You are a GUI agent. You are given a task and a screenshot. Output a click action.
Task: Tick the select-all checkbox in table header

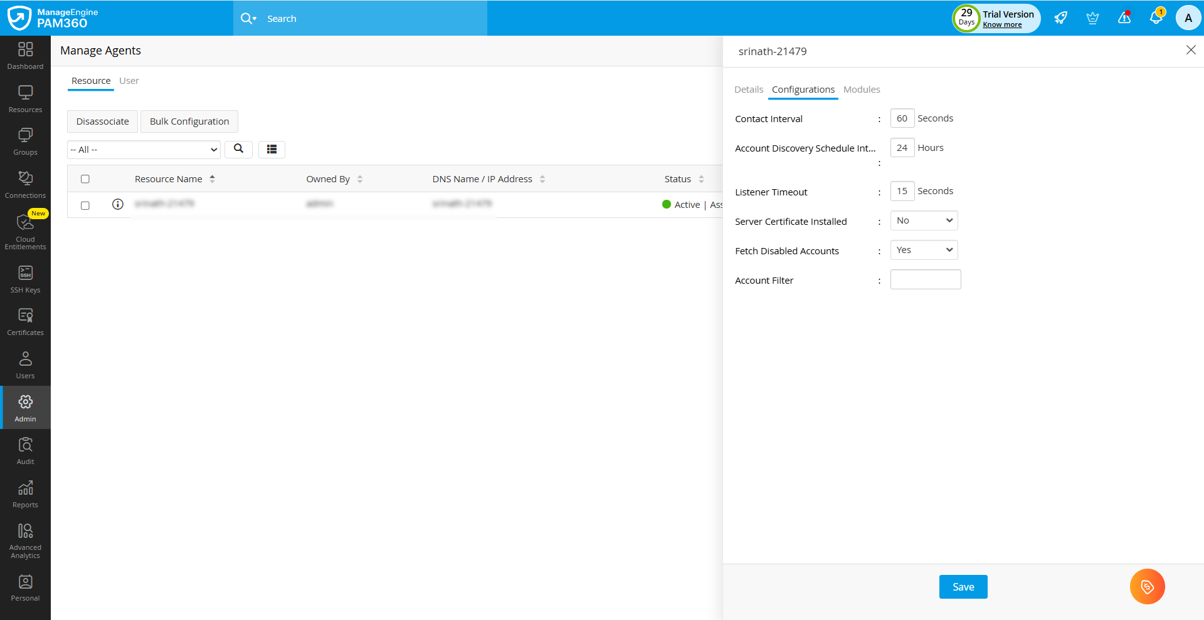point(85,179)
